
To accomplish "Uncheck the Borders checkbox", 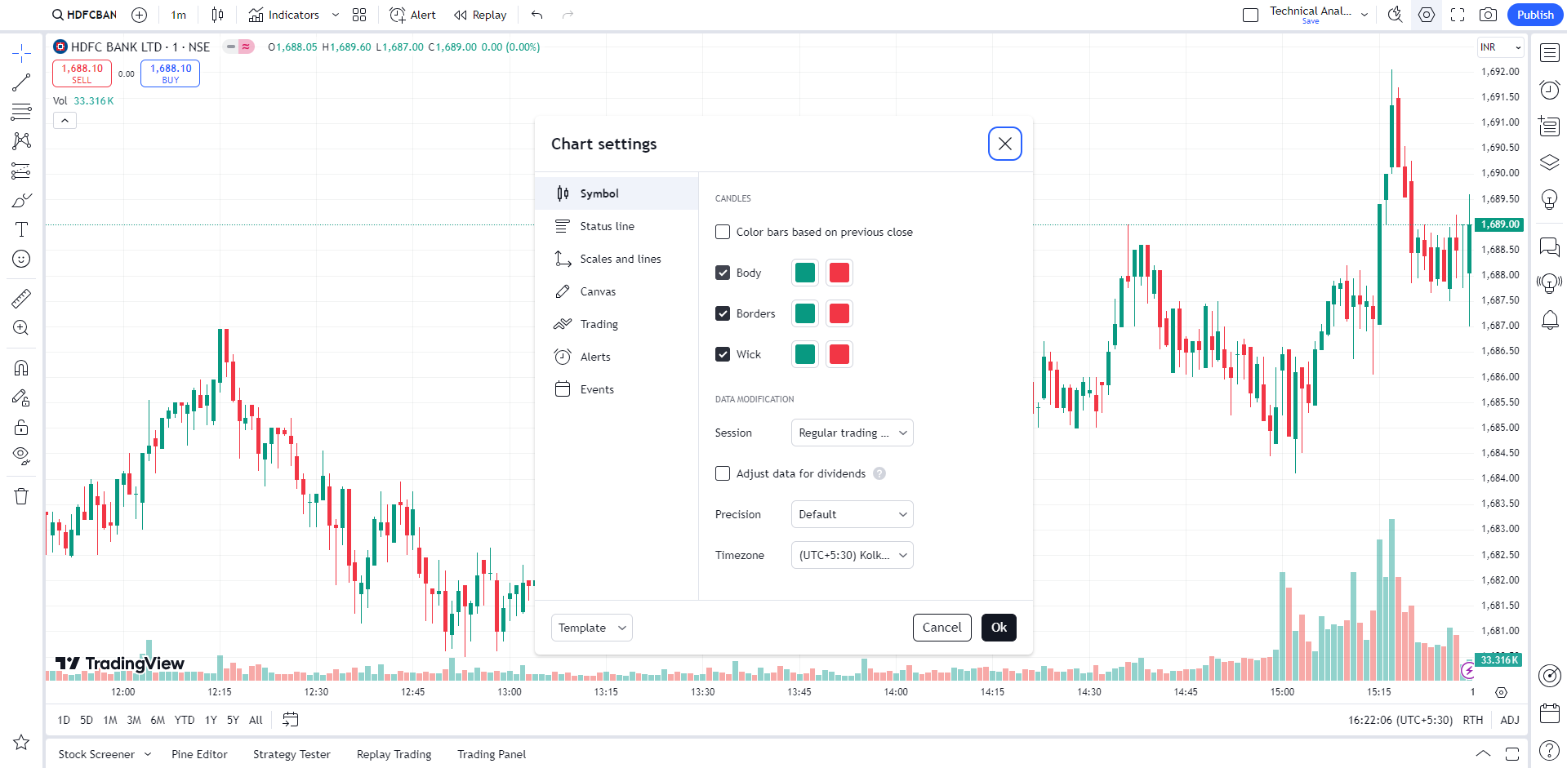I will coord(723,313).
